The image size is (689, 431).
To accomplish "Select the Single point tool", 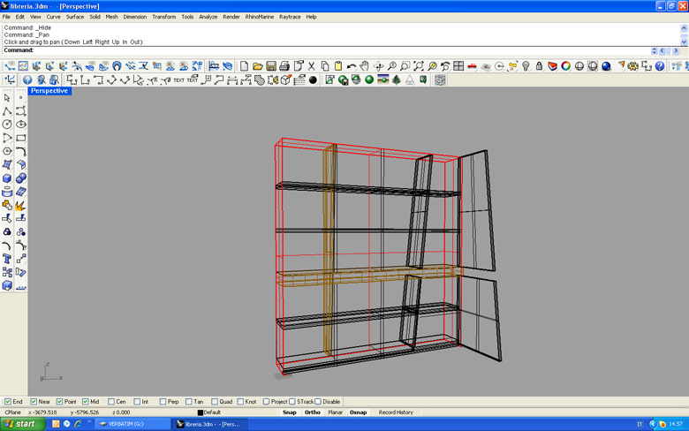I will (20, 97).
